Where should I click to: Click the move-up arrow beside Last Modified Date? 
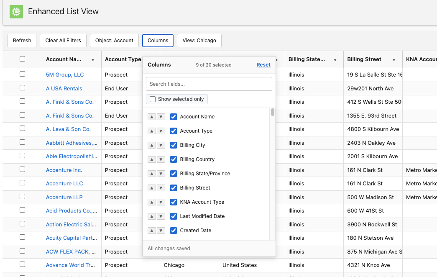[152, 216]
